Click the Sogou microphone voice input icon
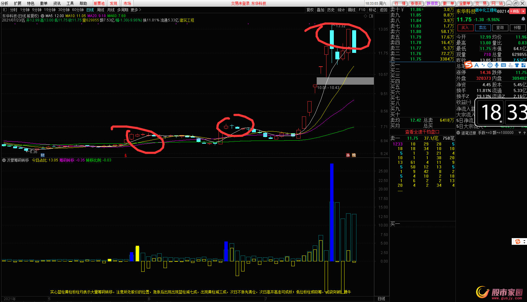Image resolution: width=527 pixels, height=302 pixels. coord(497,65)
